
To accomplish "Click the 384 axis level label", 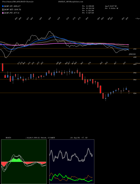I will [135, 73].
